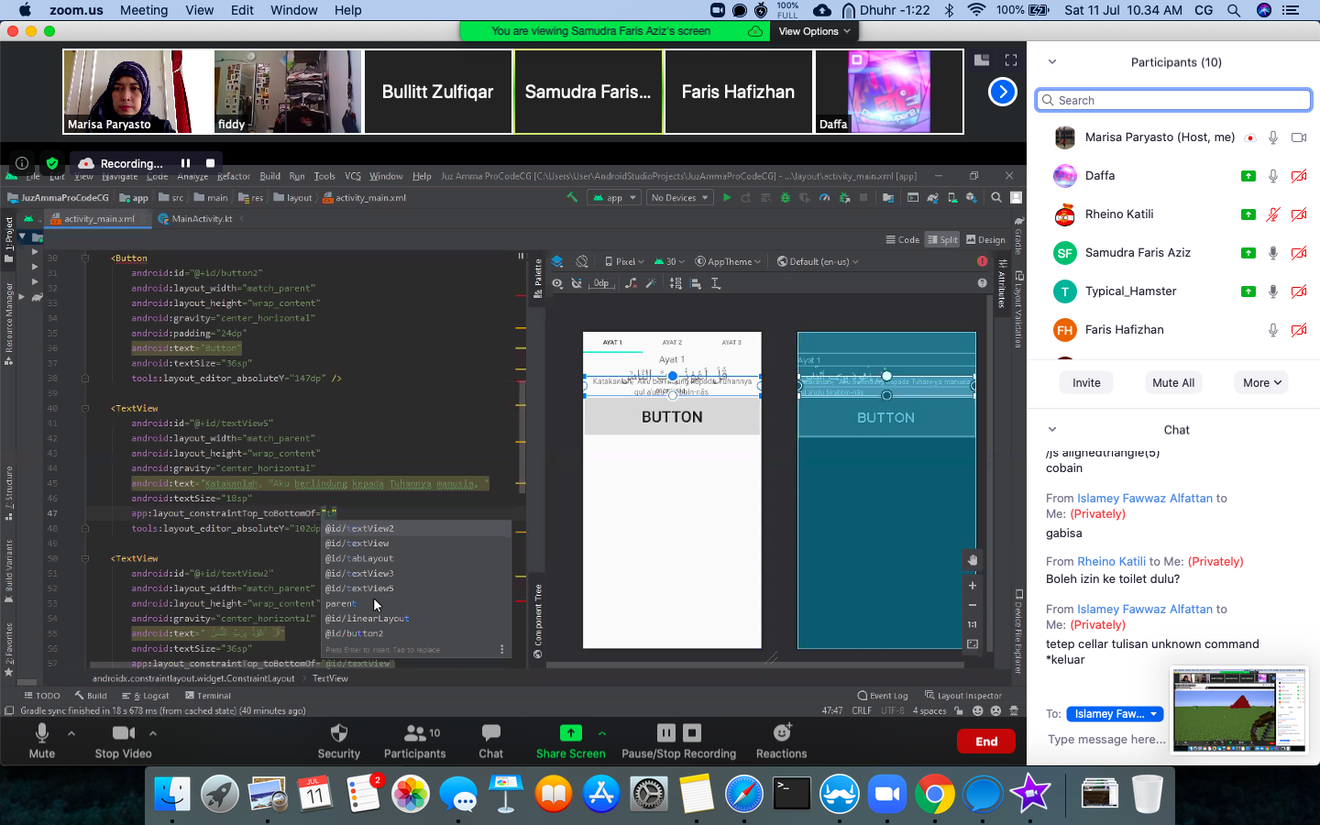Set preview zoom to 1:1

pos(973,624)
